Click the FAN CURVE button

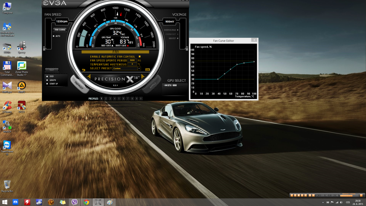pyautogui.click(x=60, y=30)
